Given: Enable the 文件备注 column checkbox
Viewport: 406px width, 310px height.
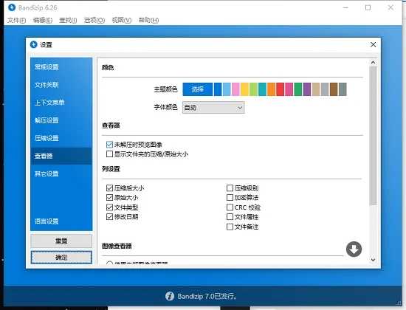Looking at the screenshot, I should pyautogui.click(x=230, y=227).
